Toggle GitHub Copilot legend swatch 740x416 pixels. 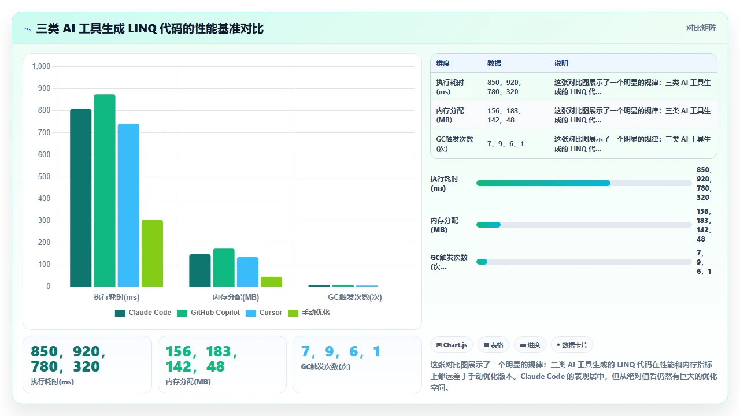[x=183, y=313]
